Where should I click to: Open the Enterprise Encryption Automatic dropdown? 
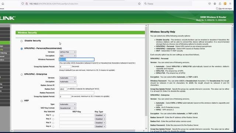point(68,82)
